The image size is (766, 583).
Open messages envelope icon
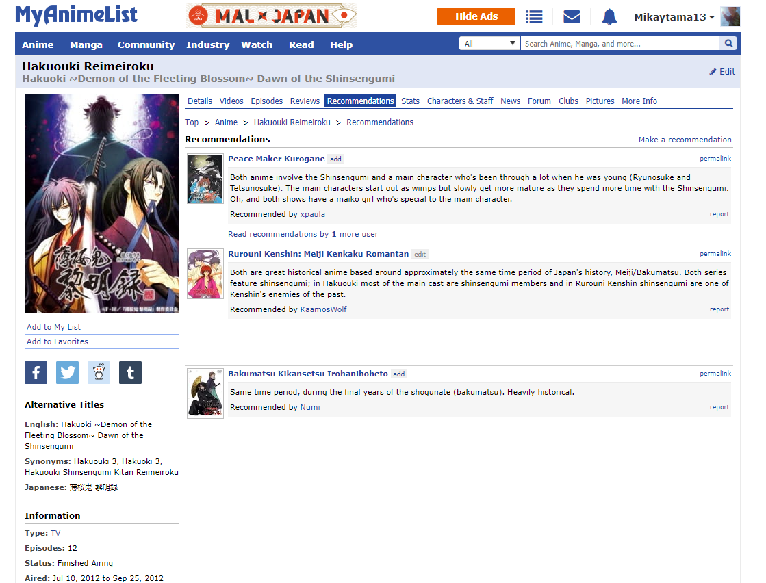[x=572, y=17]
